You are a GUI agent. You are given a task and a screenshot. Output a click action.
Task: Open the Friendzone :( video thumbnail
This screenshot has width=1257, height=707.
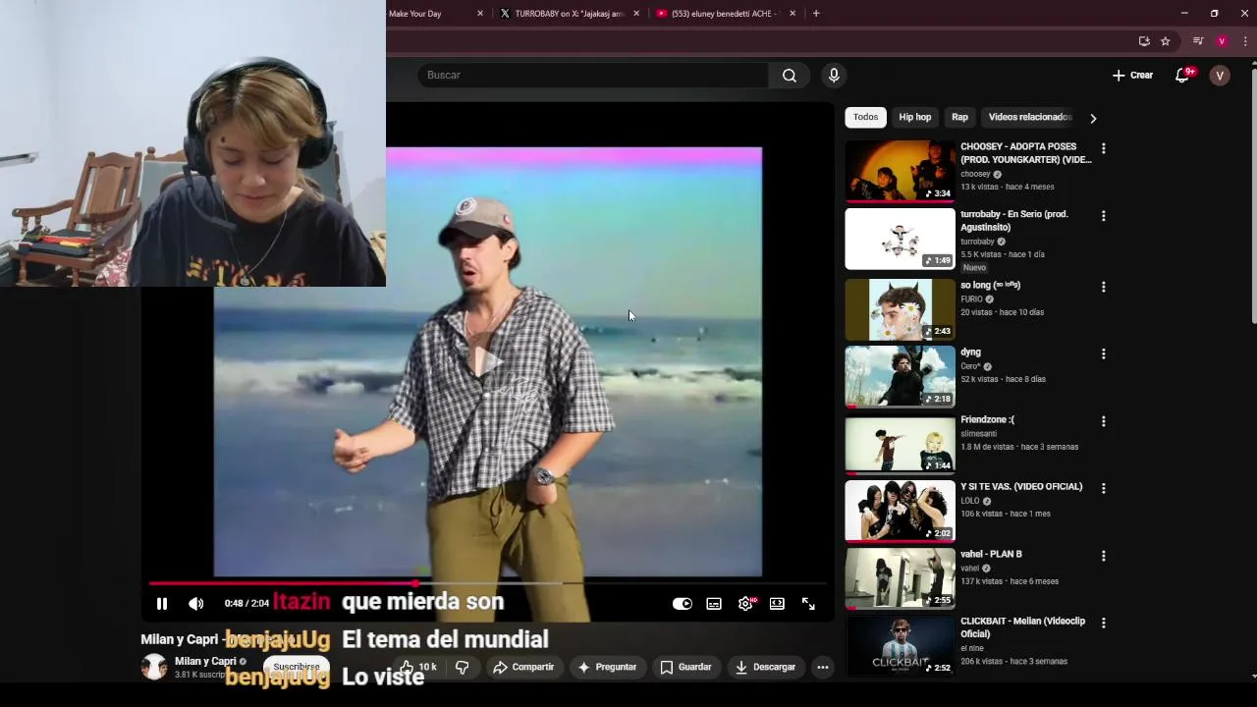(x=900, y=444)
